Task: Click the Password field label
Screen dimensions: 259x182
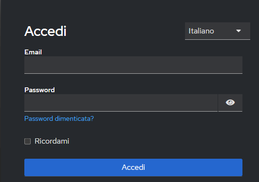Action: click(39, 90)
